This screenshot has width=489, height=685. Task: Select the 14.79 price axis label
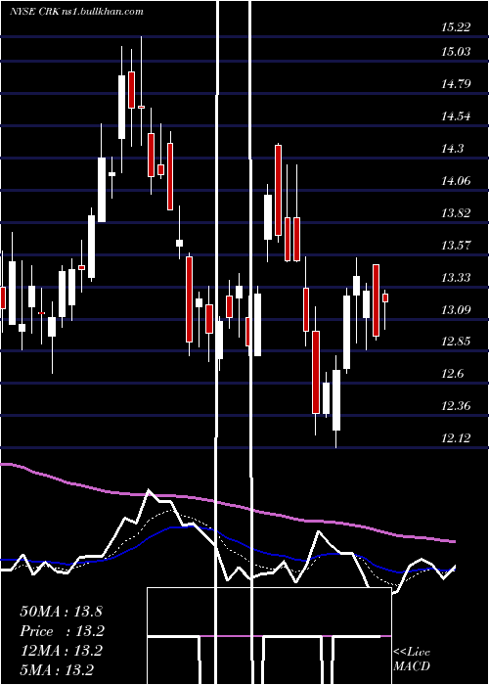[456, 84]
